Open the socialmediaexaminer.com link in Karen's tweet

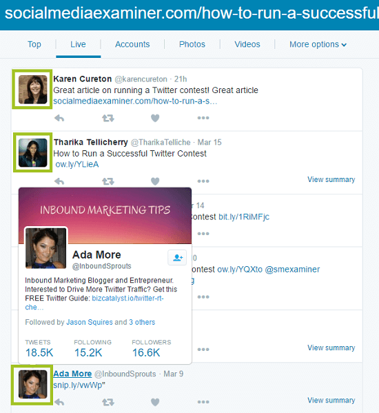tap(135, 101)
